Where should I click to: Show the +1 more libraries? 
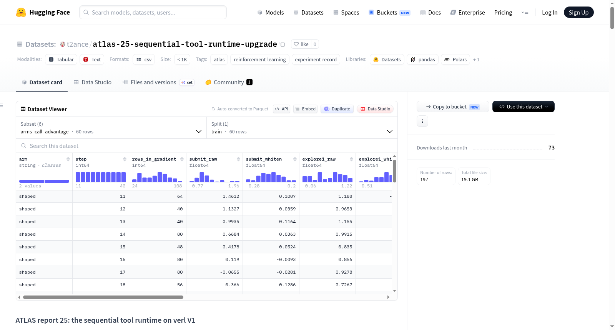pyautogui.click(x=476, y=59)
